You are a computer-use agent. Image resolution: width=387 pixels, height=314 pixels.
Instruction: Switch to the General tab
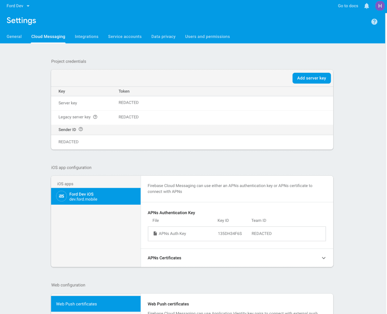14,37
